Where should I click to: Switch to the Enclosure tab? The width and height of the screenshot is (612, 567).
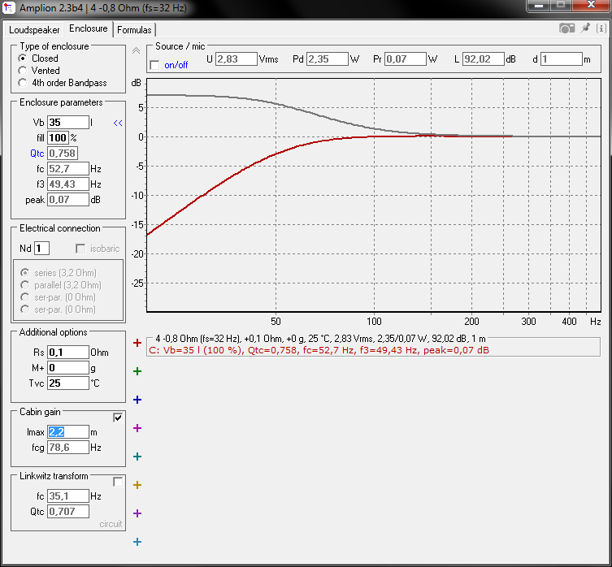coord(89,28)
